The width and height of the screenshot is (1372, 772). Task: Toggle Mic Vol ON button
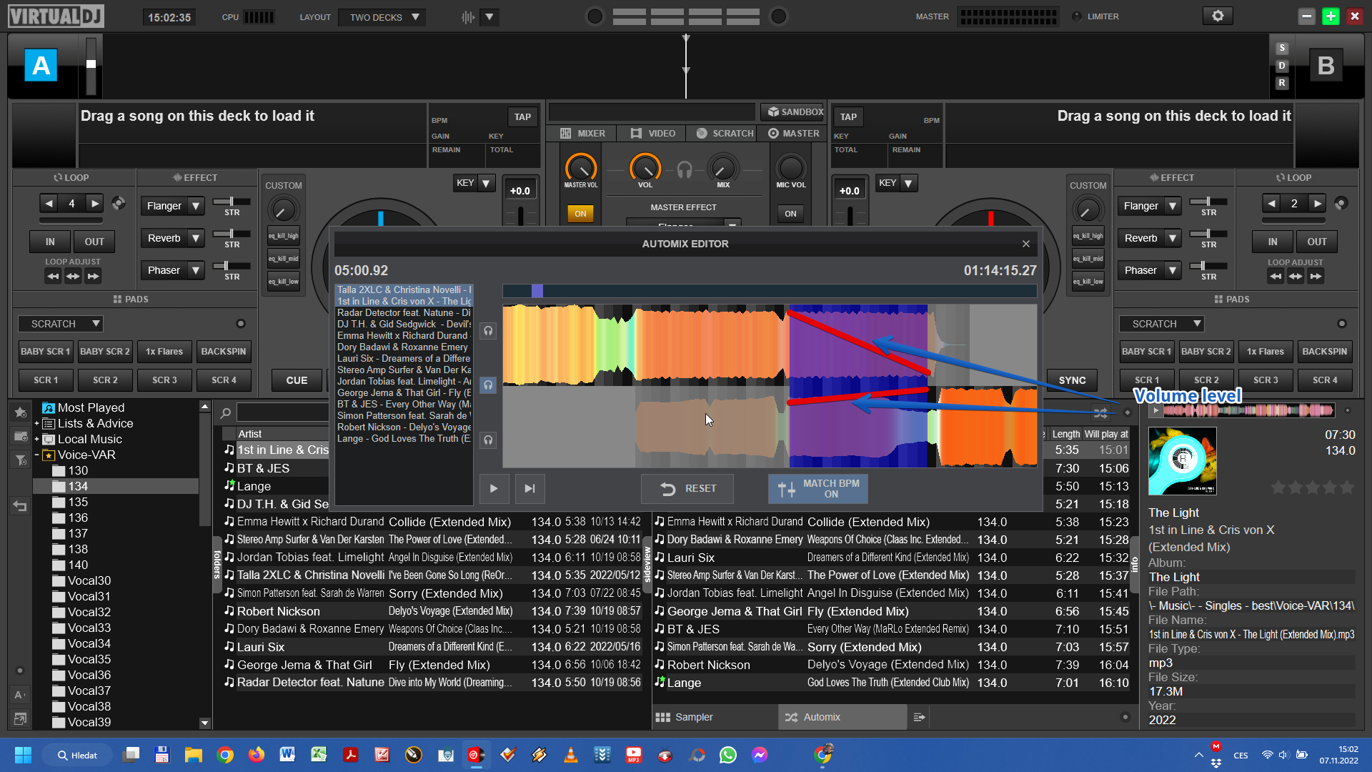(x=790, y=213)
